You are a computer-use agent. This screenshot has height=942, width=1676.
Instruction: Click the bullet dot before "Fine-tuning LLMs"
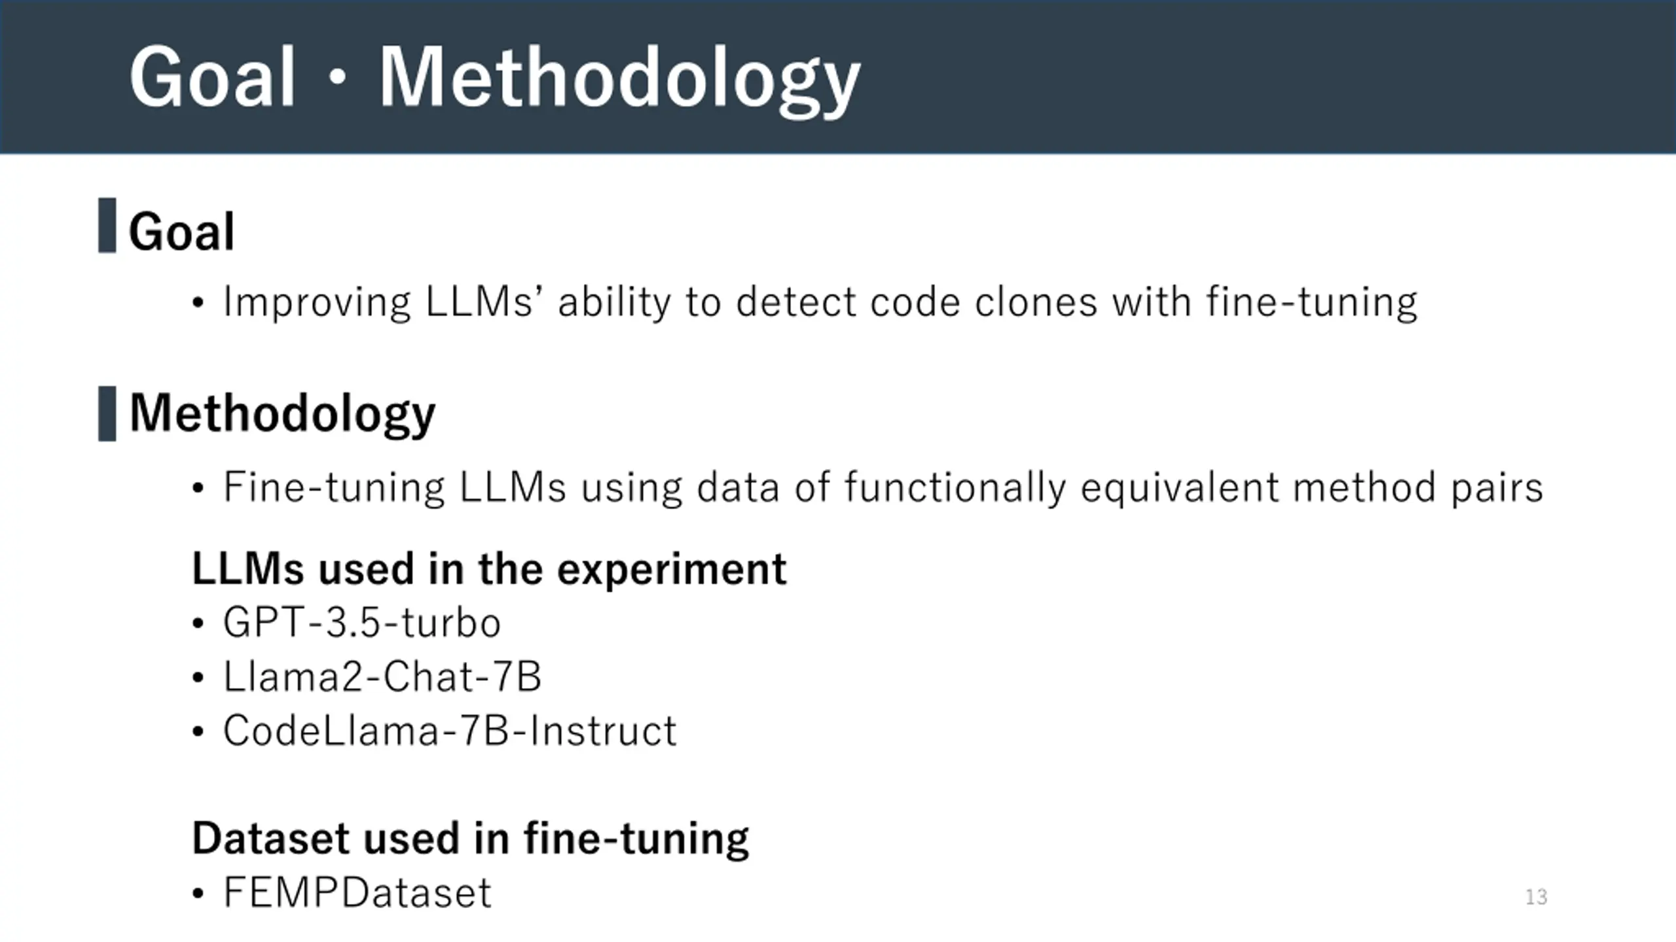(198, 489)
